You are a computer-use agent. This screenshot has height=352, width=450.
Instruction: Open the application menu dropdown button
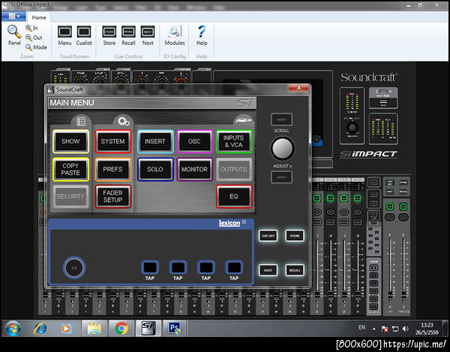[13, 17]
